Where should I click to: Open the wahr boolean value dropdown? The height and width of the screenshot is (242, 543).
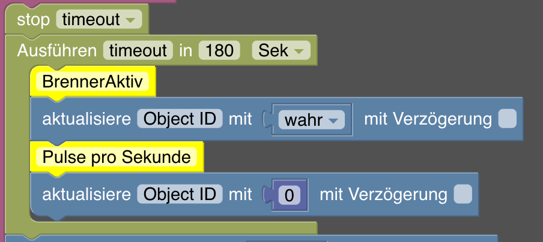click(x=311, y=120)
